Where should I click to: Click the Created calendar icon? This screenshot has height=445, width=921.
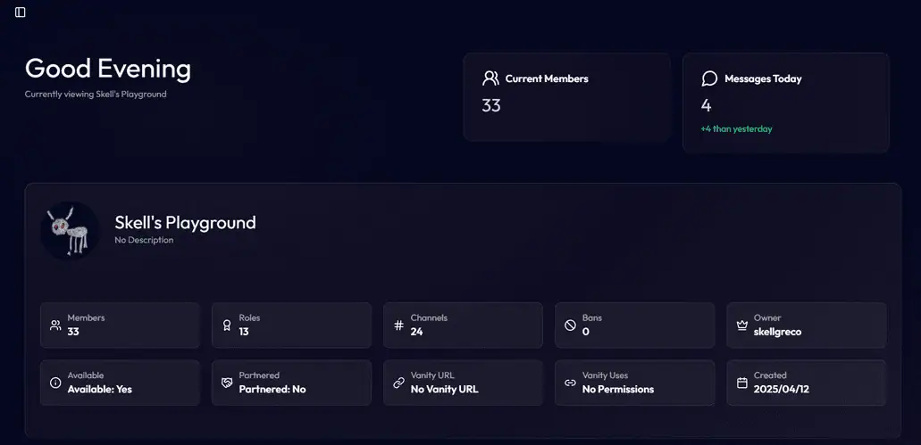click(x=741, y=383)
